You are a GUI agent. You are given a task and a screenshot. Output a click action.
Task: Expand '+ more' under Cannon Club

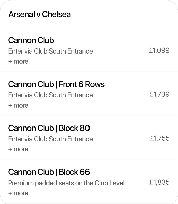coord(18,61)
